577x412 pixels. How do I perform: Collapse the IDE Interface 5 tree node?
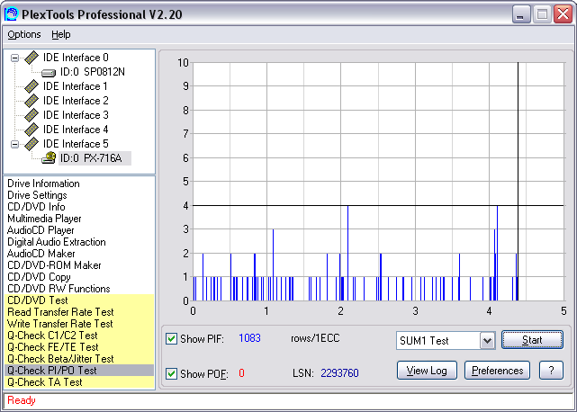point(14,144)
